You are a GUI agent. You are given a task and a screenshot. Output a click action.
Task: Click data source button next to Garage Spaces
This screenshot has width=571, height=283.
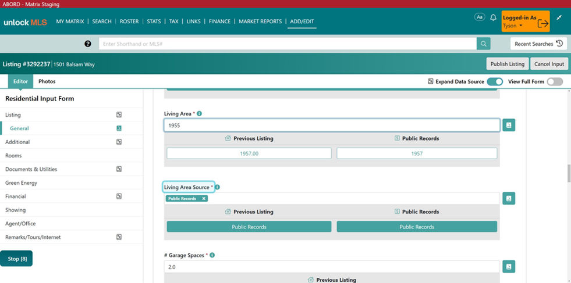pos(509,267)
